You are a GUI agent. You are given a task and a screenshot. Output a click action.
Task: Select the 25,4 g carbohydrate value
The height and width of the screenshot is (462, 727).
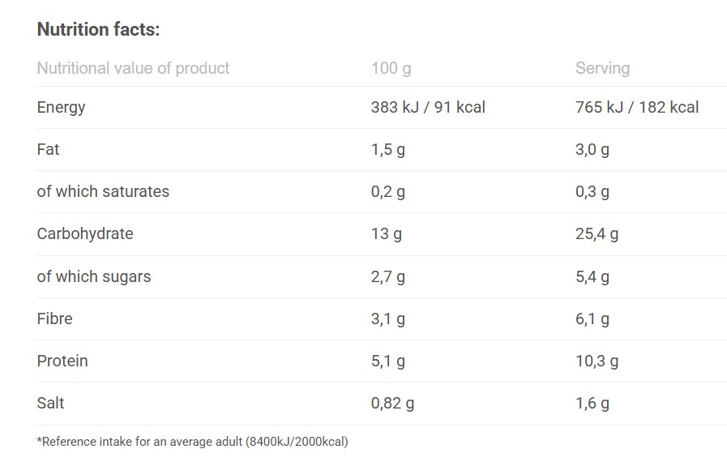click(x=597, y=234)
